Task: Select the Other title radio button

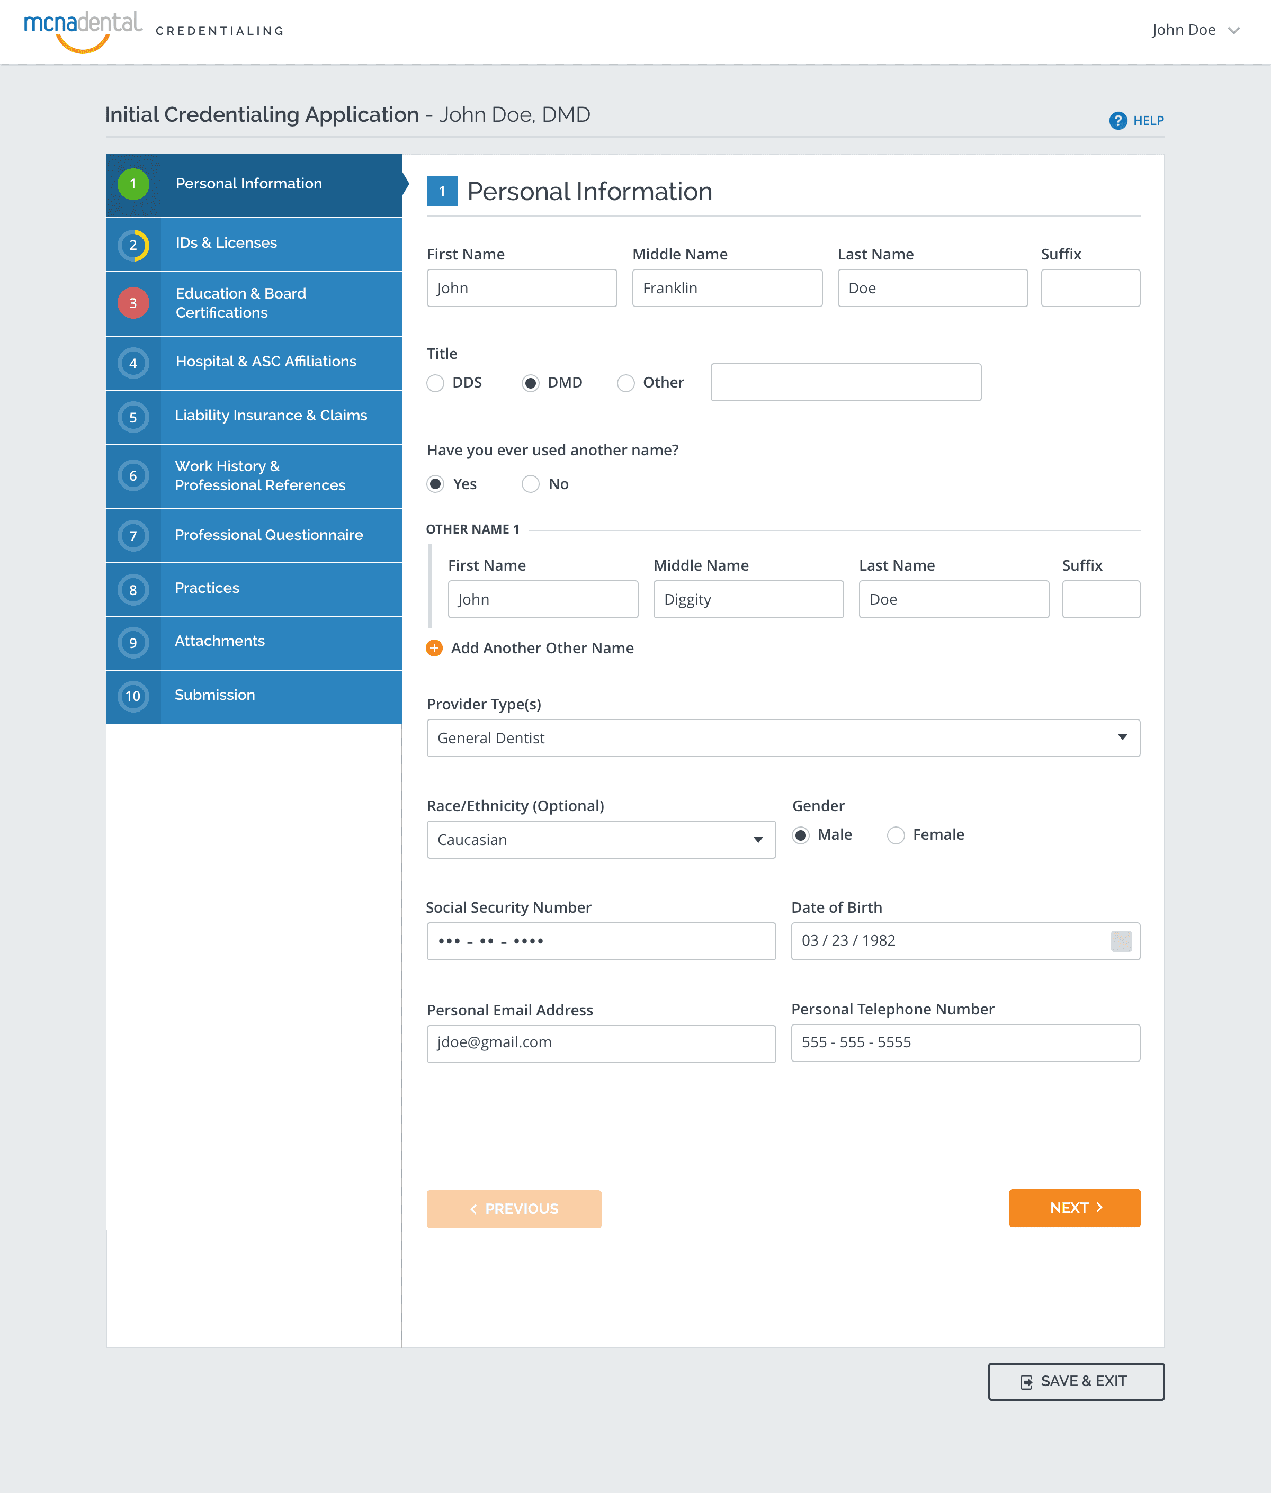Action: pyautogui.click(x=625, y=383)
